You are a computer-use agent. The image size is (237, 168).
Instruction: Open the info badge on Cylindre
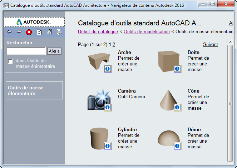108,146
